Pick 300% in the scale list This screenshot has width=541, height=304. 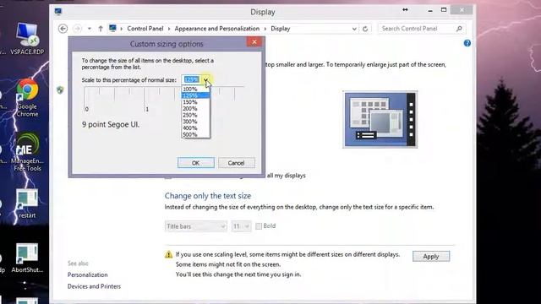[195, 122]
